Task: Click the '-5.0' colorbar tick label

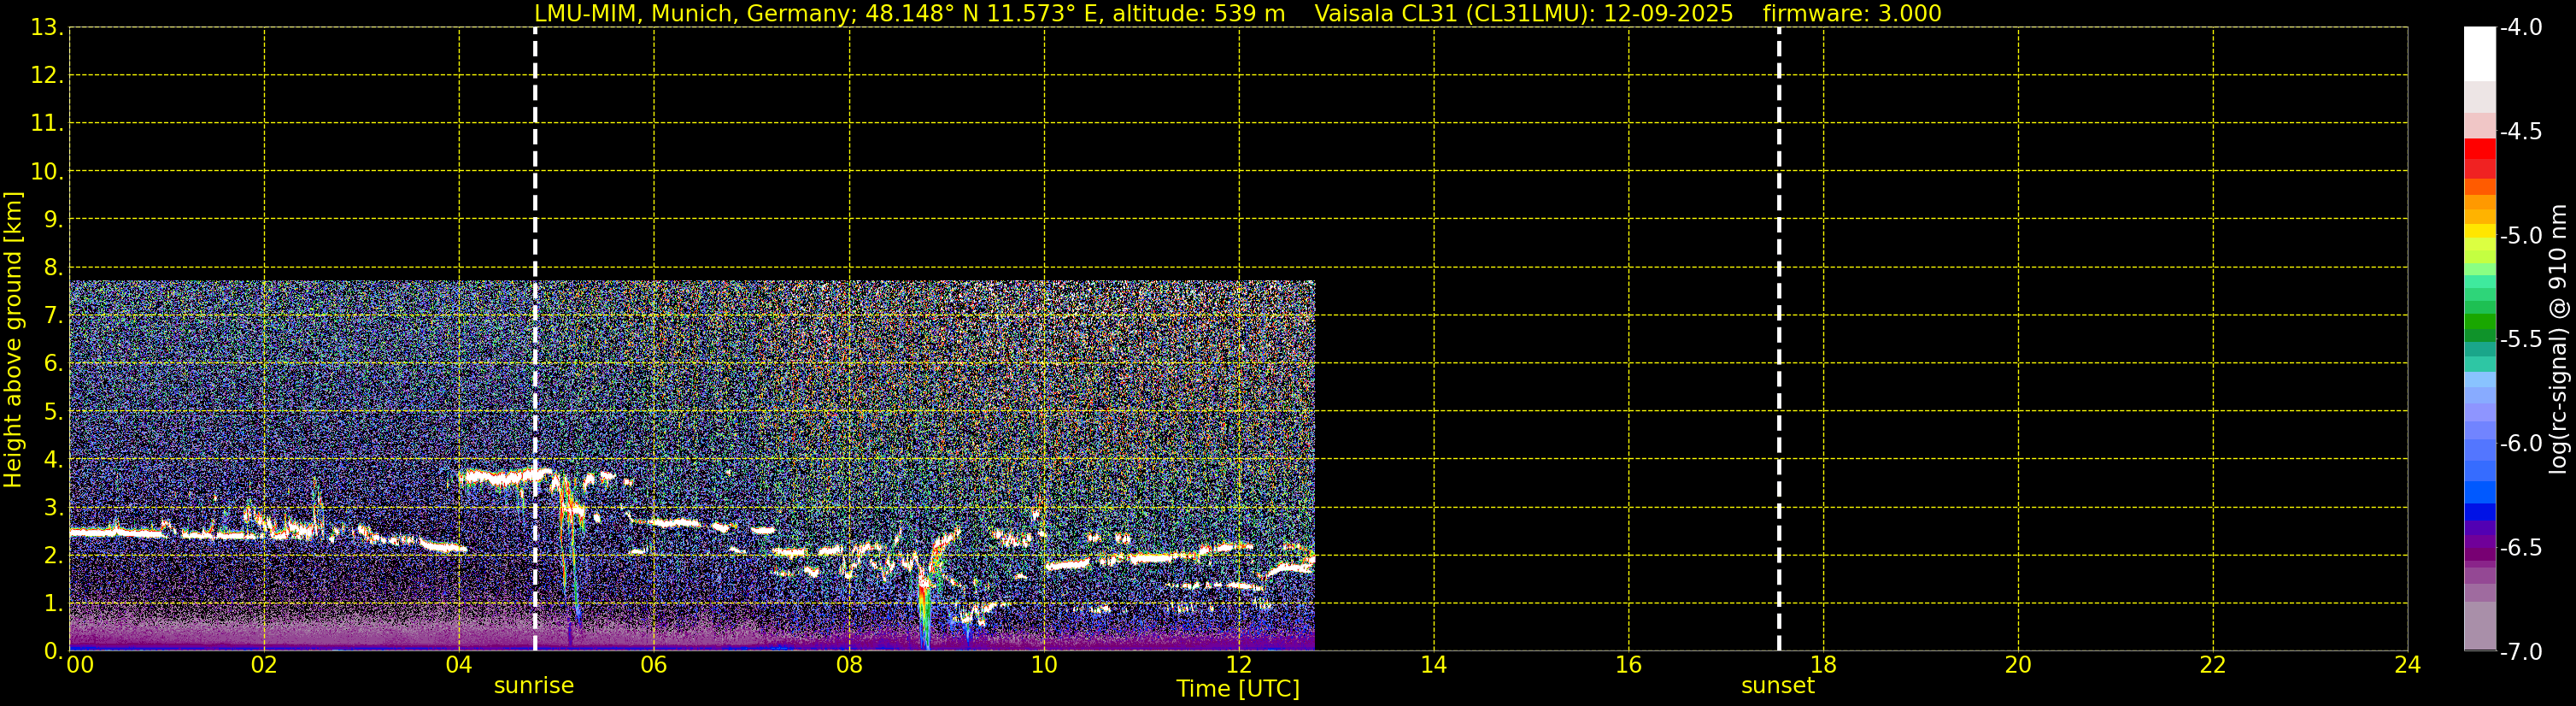Action: 2521,235
